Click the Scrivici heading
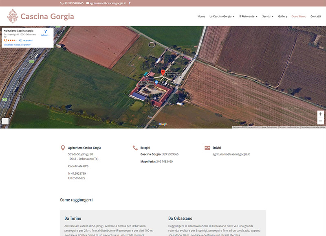Viewport: 326px width, 236px height. coord(217,148)
